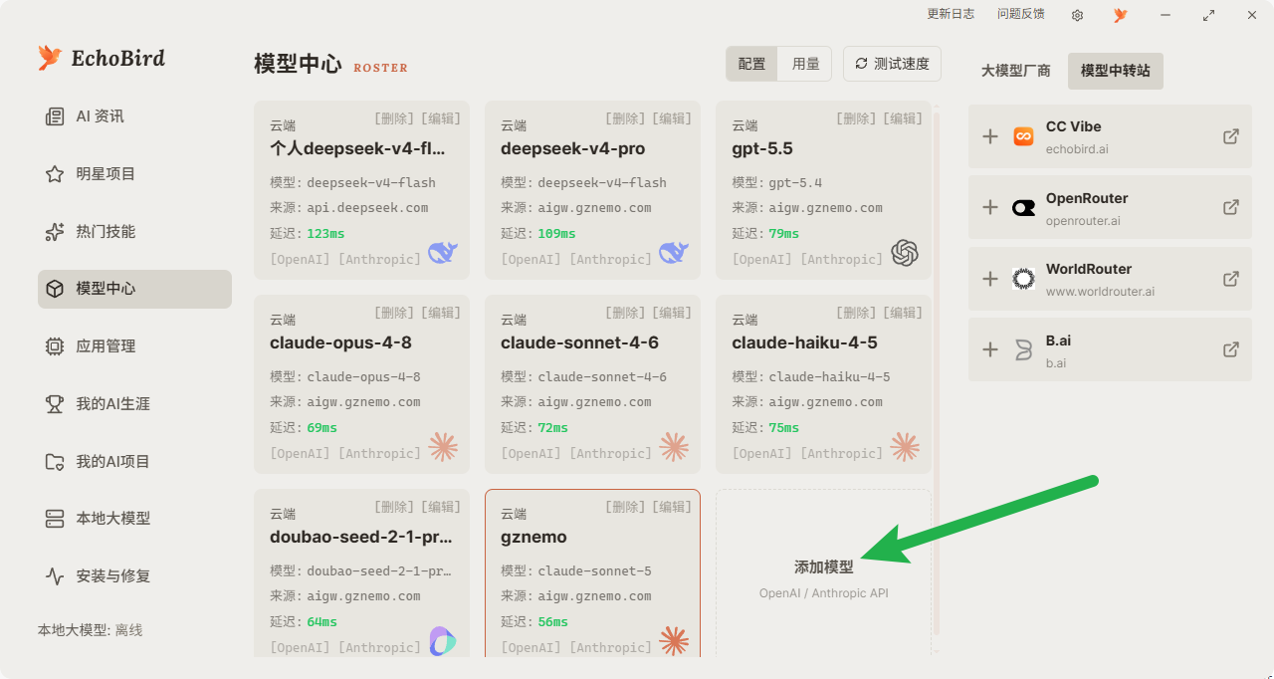The image size is (1274, 679).
Task: Click the echobird.ai URL text
Action: pyautogui.click(x=1077, y=149)
